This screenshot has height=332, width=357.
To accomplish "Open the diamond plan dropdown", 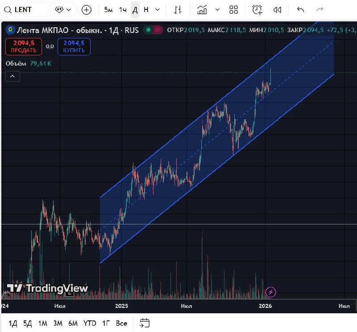I will click(x=63, y=9).
